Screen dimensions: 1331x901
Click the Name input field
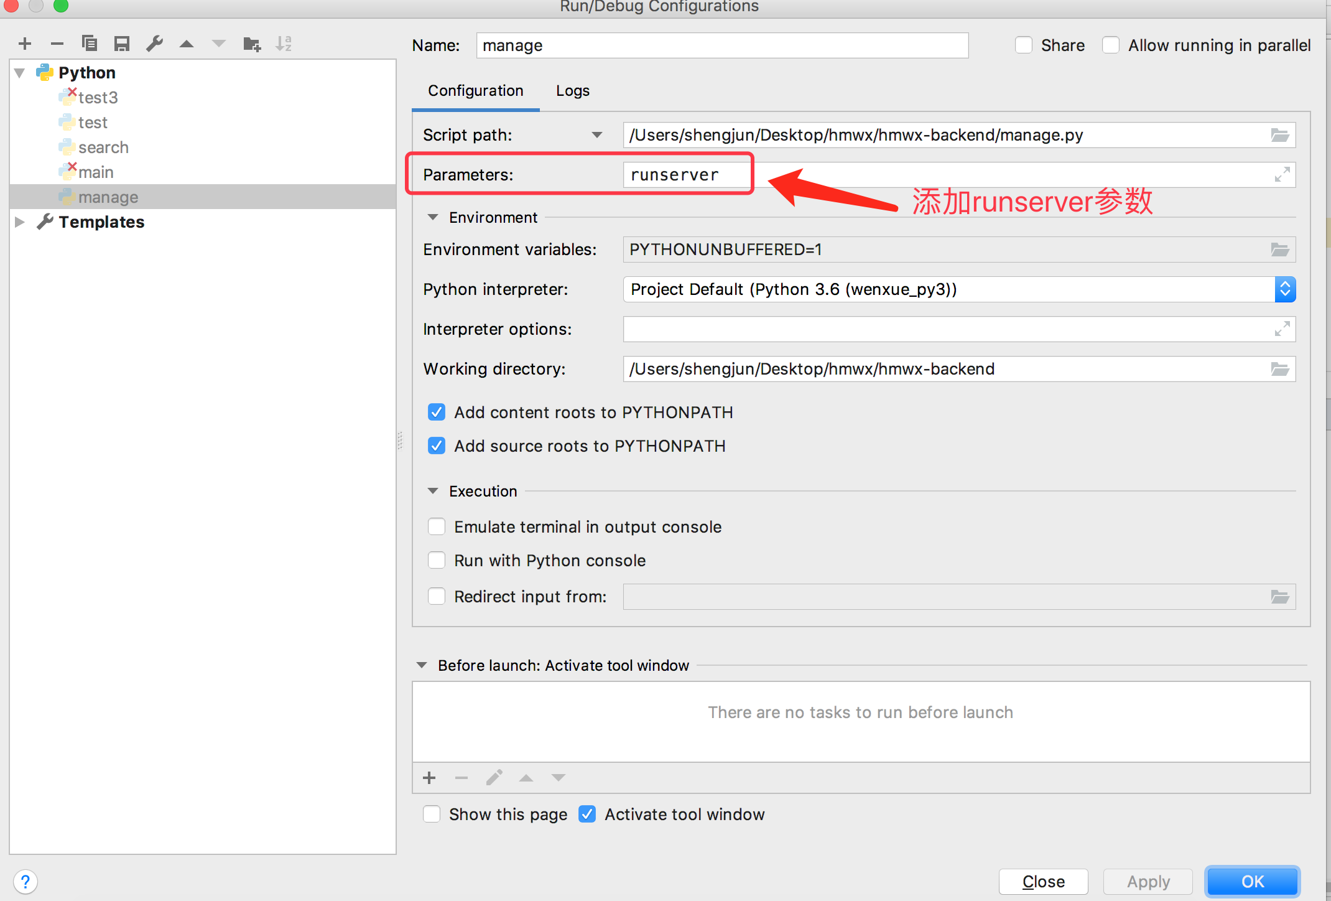click(x=721, y=45)
